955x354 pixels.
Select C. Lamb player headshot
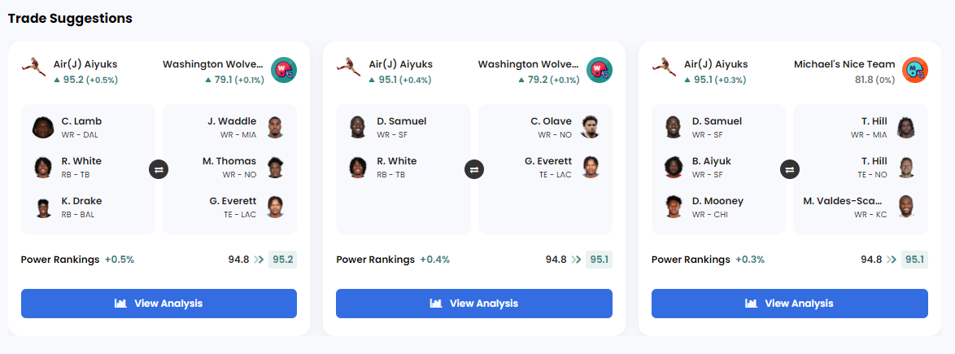(x=42, y=127)
